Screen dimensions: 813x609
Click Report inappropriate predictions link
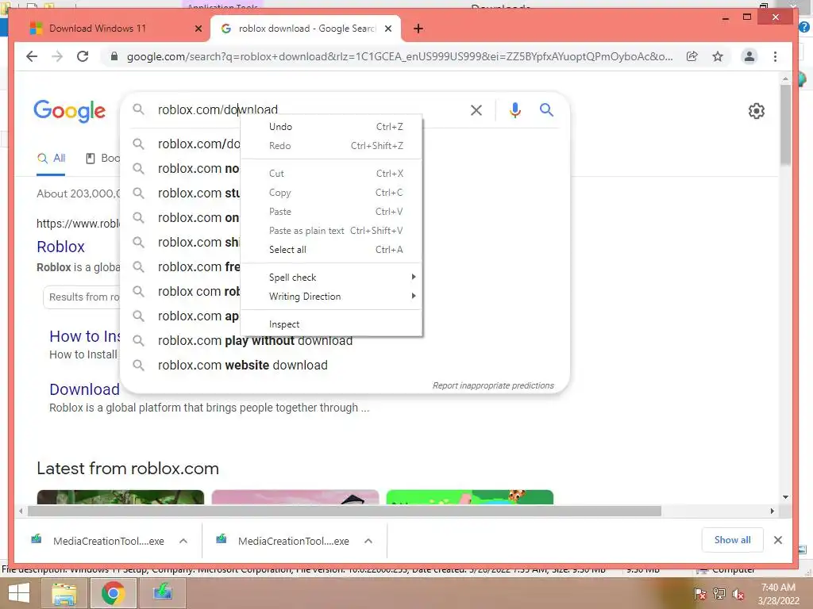(493, 386)
